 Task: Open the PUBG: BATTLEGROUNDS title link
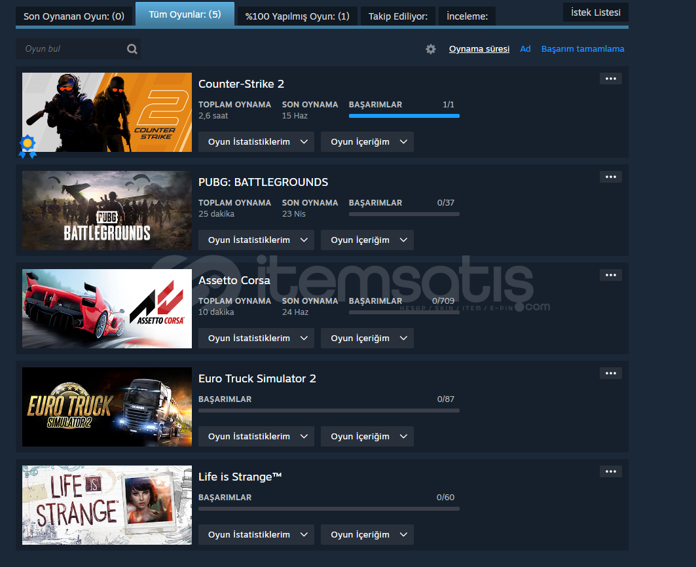263,182
